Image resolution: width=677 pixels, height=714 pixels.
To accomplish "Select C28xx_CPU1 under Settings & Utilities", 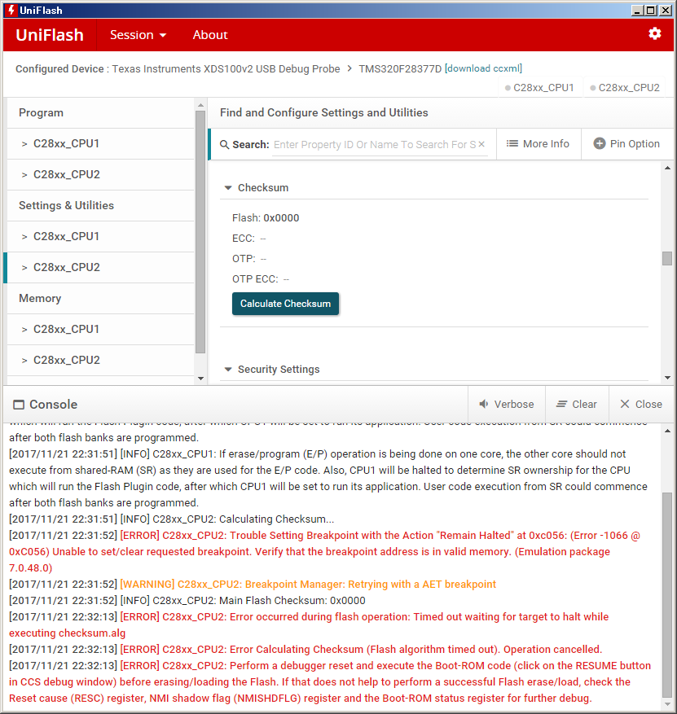I will pyautogui.click(x=101, y=236).
